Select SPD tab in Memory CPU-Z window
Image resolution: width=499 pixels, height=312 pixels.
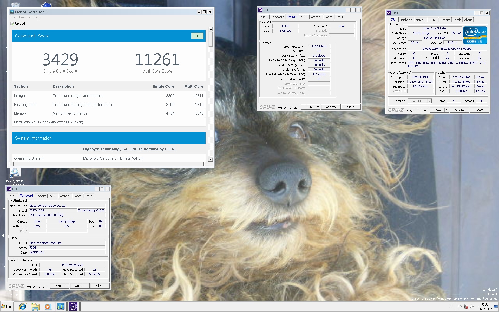pyautogui.click(x=304, y=17)
